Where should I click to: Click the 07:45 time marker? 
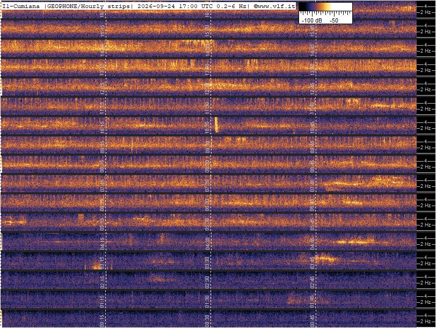pos(313,185)
